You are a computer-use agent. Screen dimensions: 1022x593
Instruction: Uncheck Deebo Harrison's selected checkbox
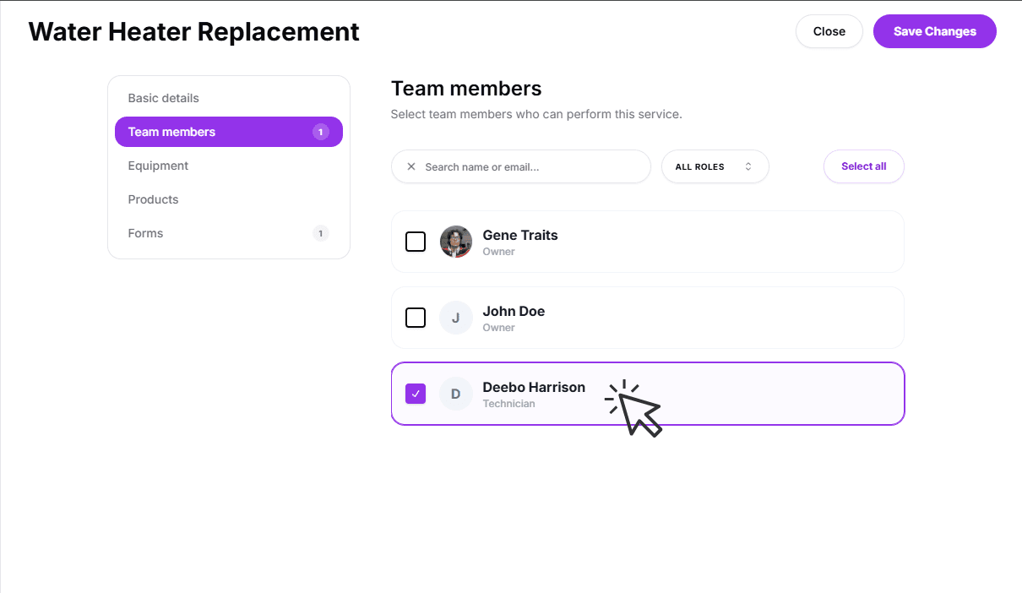point(416,394)
